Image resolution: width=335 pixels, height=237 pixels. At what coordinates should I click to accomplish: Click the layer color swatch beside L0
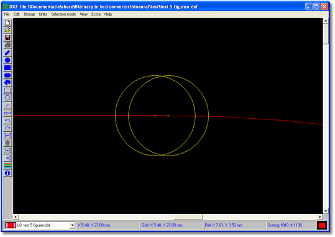(x=11, y=225)
